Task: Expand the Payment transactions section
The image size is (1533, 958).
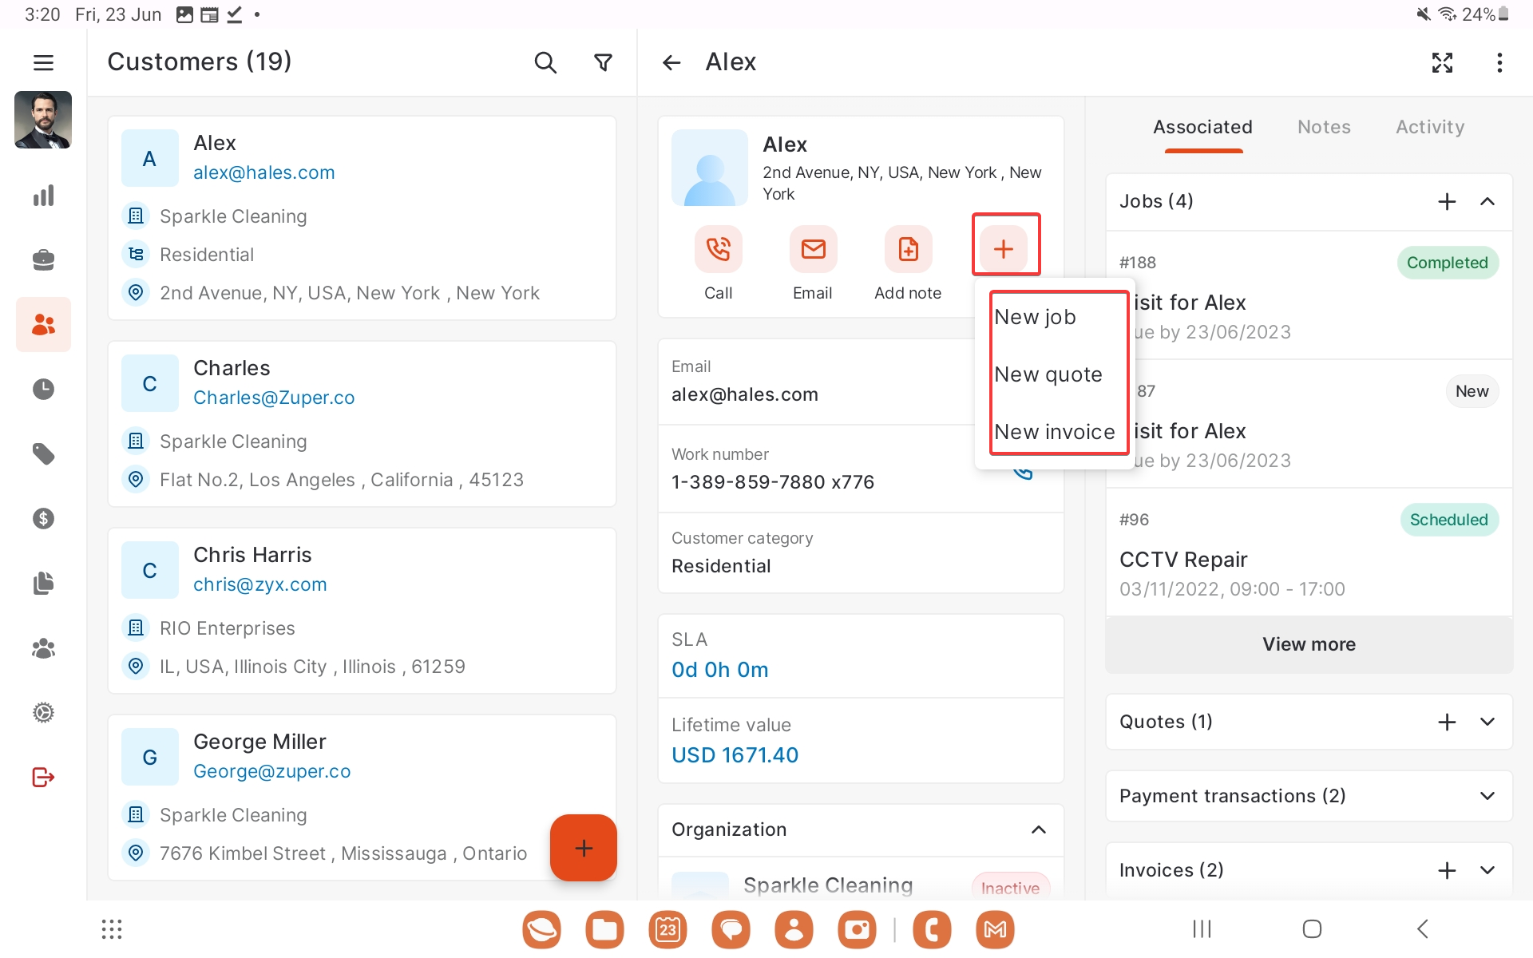Action: point(1487,796)
